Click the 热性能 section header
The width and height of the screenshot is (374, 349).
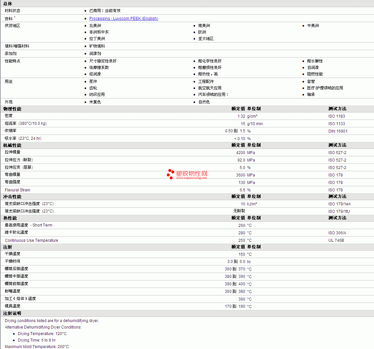pos(10,218)
